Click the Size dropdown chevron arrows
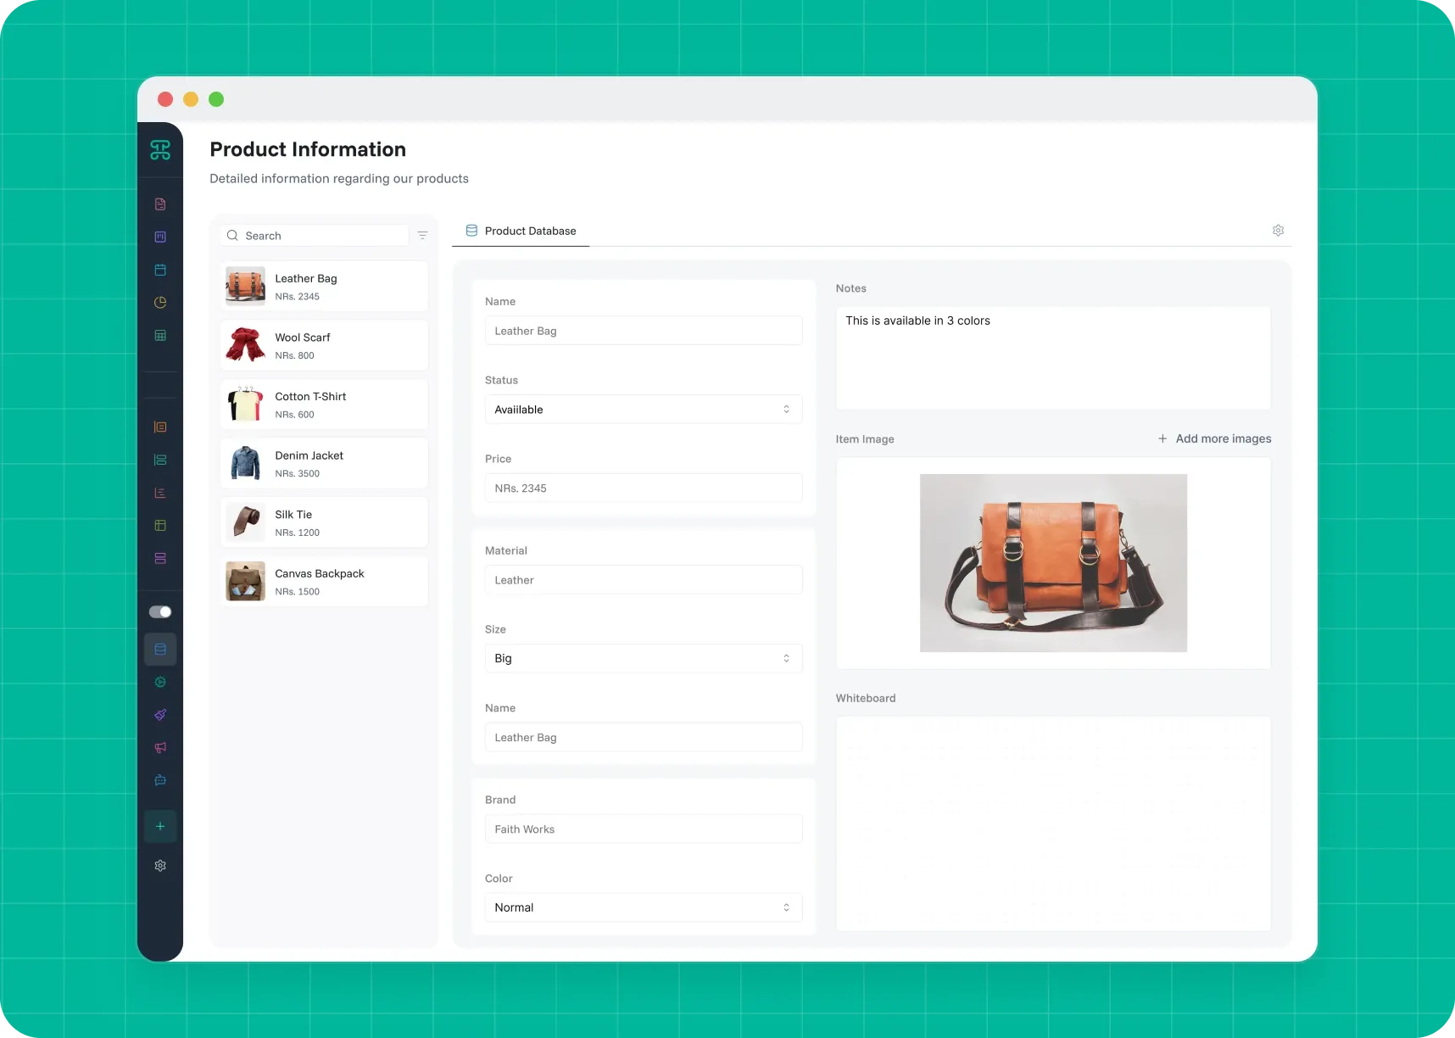Image resolution: width=1455 pixels, height=1038 pixels. (x=786, y=658)
